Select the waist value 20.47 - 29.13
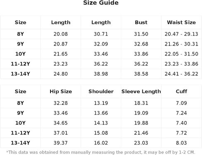 pos(181,34)
